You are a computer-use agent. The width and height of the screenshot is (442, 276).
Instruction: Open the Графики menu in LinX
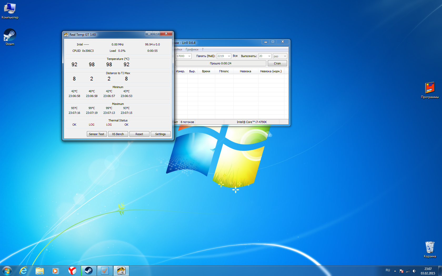pyautogui.click(x=192, y=49)
